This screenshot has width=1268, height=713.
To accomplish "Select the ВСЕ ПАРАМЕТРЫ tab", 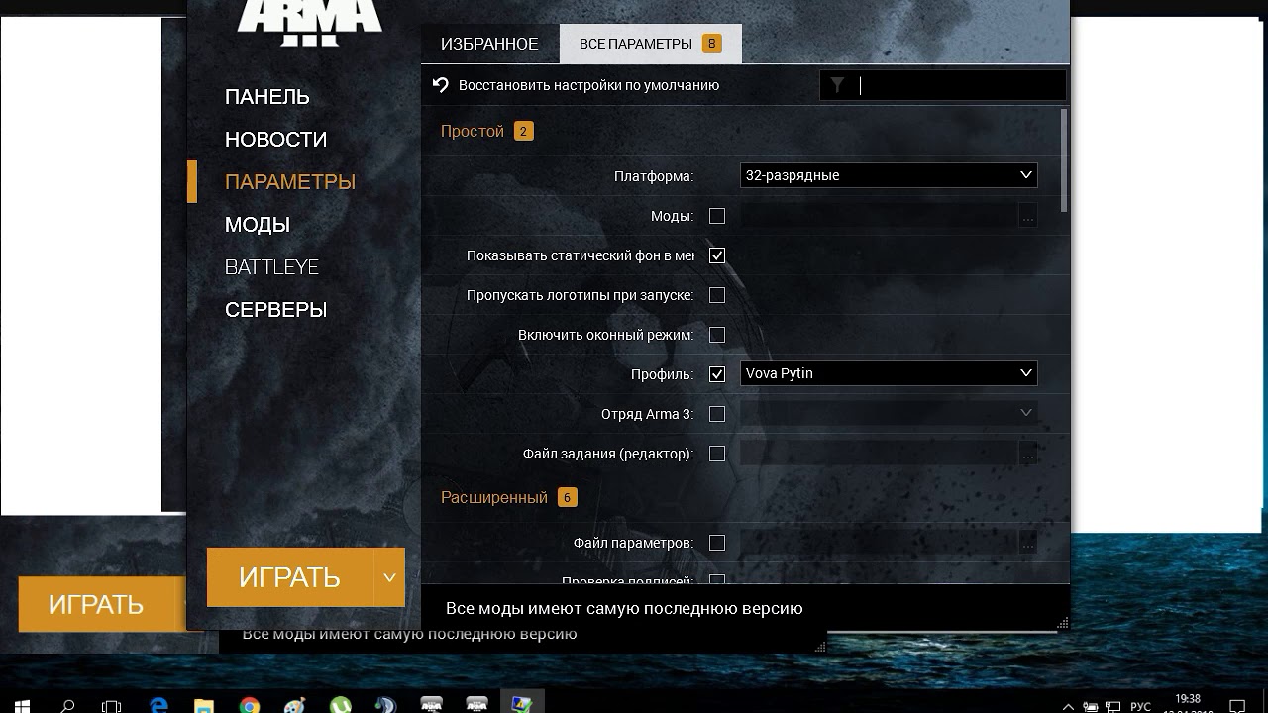I will pyautogui.click(x=651, y=44).
